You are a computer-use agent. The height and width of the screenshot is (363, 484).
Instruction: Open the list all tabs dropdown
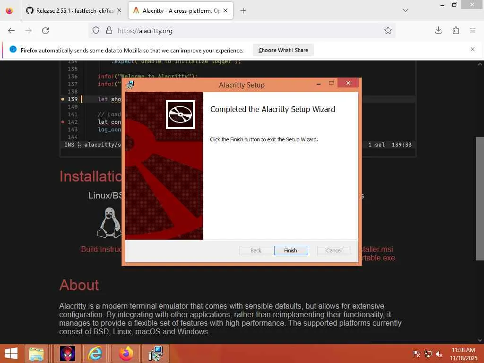[406, 10]
